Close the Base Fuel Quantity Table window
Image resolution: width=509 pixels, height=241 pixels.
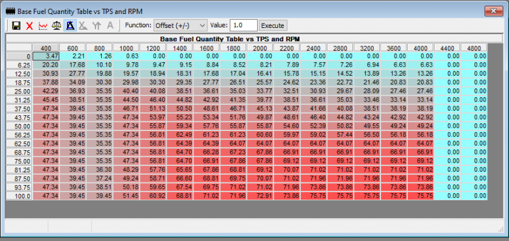(494, 11)
